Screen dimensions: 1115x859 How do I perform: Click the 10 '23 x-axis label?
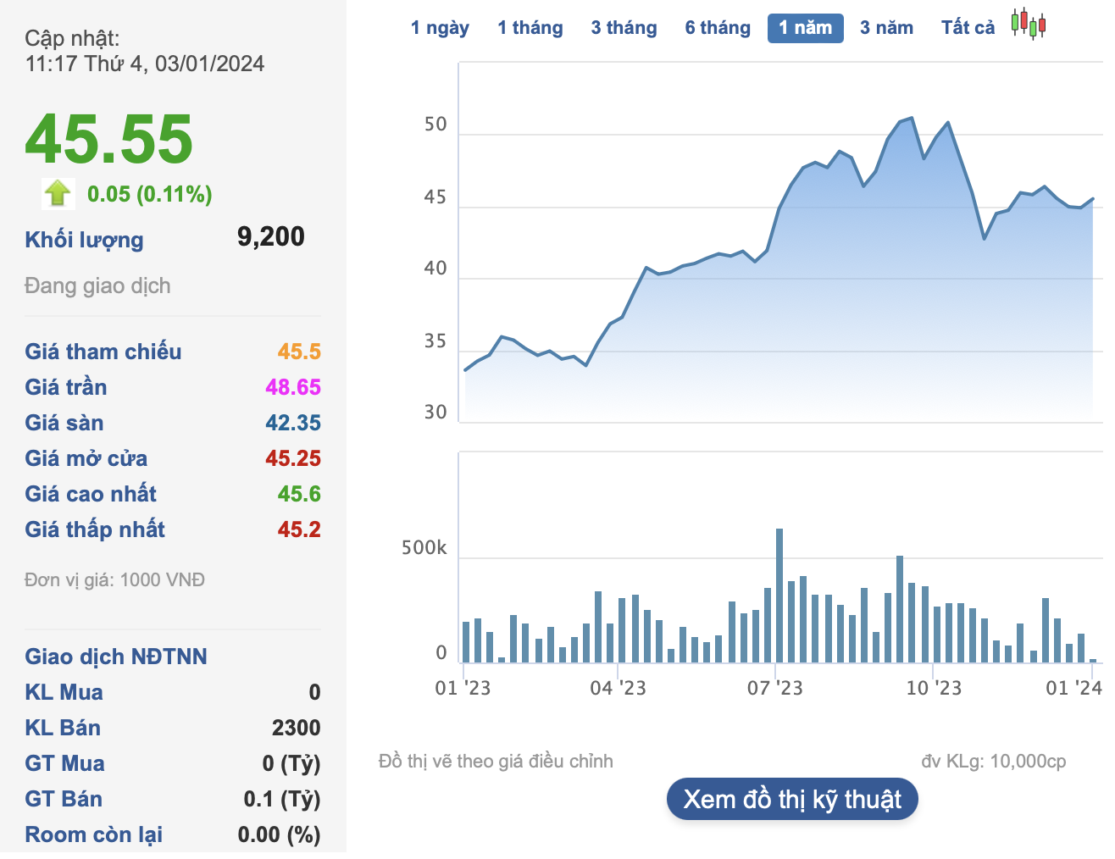click(934, 688)
